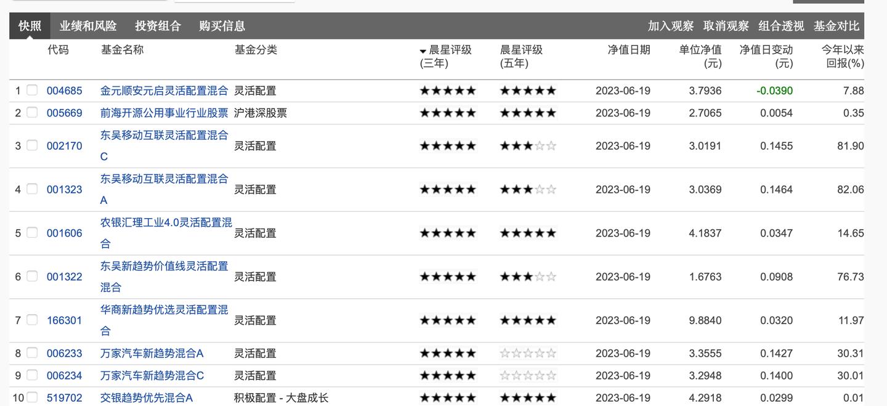Viewport: 887px width, 406px height.
Task: Click the 取消观察 button
Action: tap(726, 26)
